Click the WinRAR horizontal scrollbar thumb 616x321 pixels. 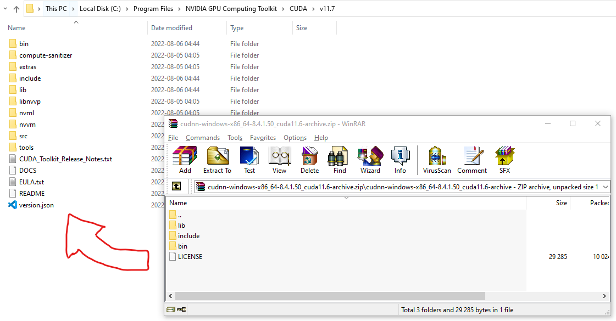[330, 296]
